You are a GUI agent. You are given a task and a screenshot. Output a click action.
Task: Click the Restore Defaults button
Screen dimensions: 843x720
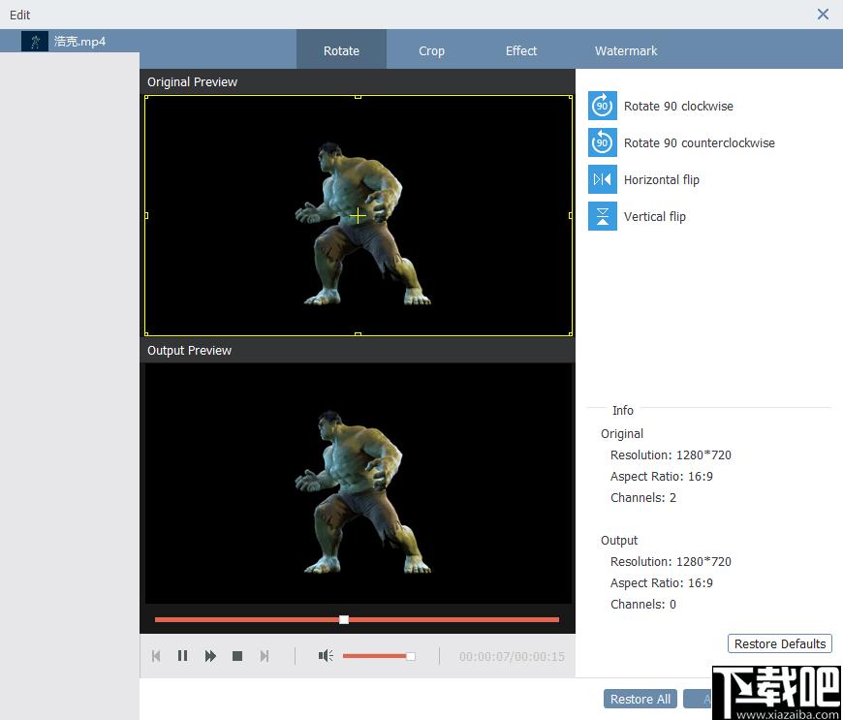(780, 643)
